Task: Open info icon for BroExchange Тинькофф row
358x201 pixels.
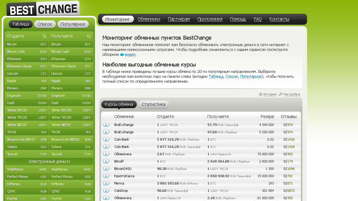Action: click(x=106, y=124)
